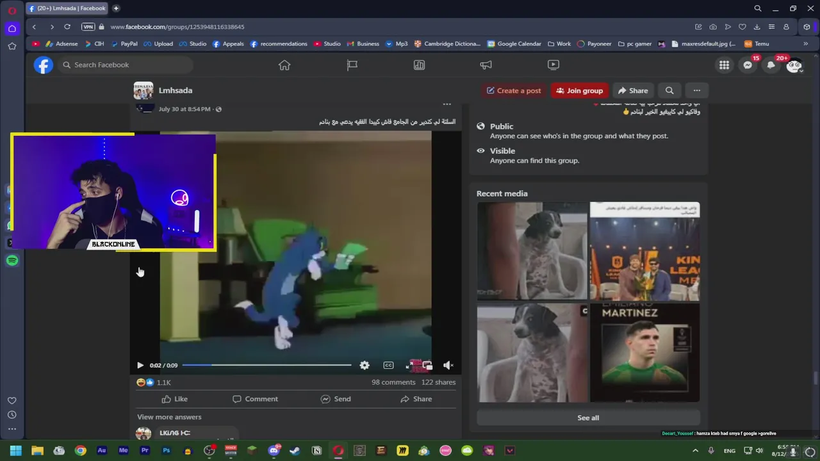Open Facebook Video tab icon
The width and height of the screenshot is (820, 461).
[553, 65]
